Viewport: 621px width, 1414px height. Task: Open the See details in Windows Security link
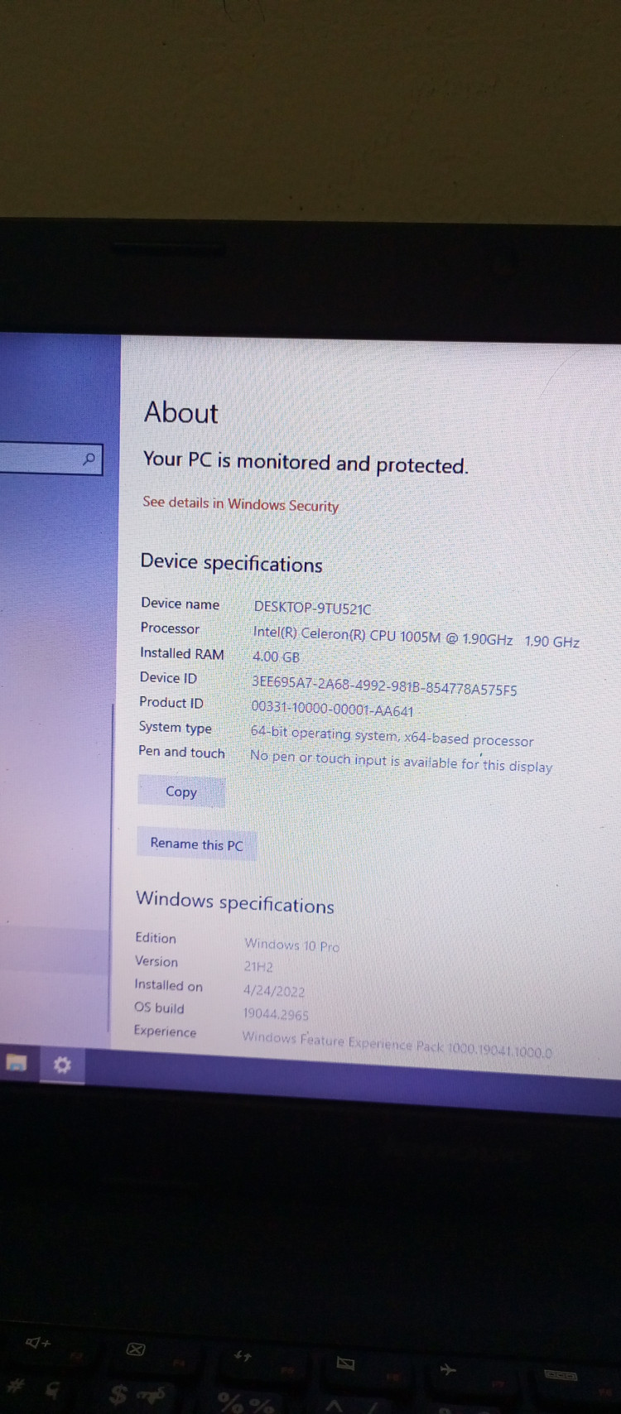click(x=240, y=503)
